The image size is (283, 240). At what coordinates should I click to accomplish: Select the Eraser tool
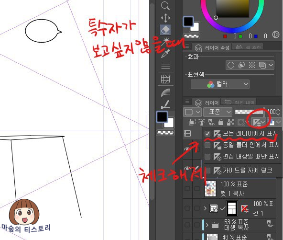[x=165, y=30]
